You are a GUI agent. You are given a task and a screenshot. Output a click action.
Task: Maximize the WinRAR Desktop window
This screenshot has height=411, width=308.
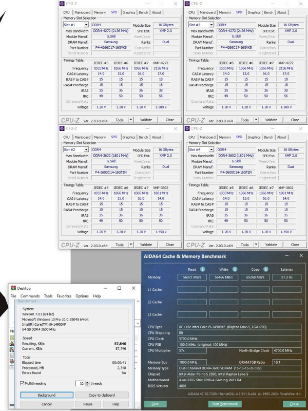tap(119, 288)
